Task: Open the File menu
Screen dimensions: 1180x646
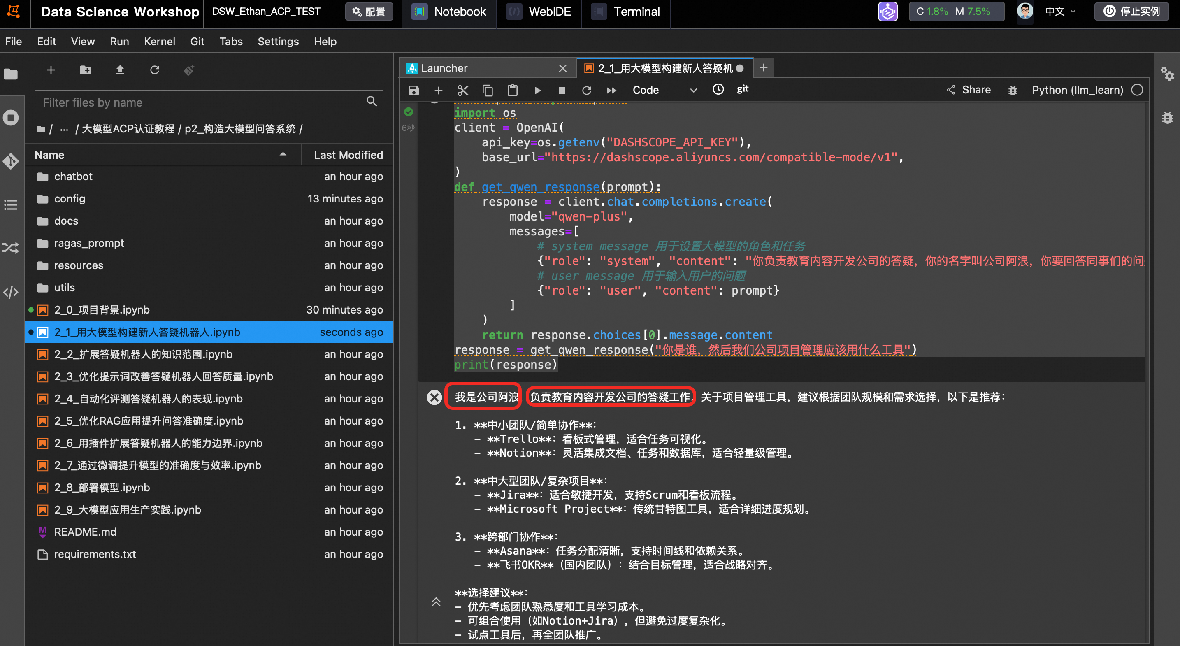Action: click(x=13, y=41)
